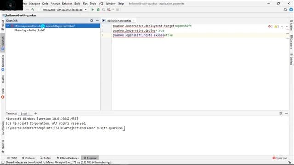Click the green Run button
This screenshot has height=165, width=294.
[92, 10]
